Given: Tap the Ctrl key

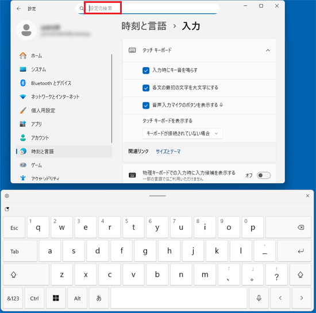Looking at the screenshot, I should (x=34, y=298).
